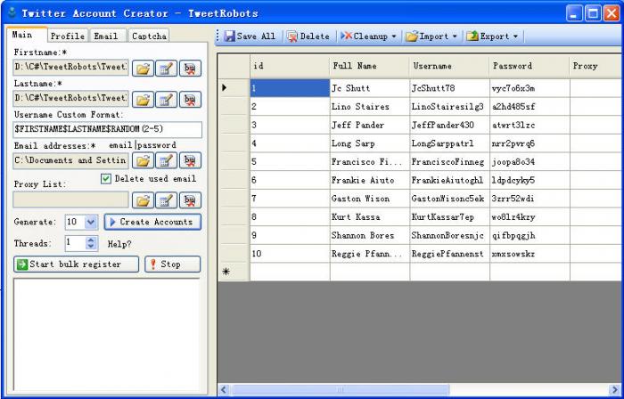The width and height of the screenshot is (624, 399).
Task: Clear the Email addresses path icon
Action: (x=190, y=160)
